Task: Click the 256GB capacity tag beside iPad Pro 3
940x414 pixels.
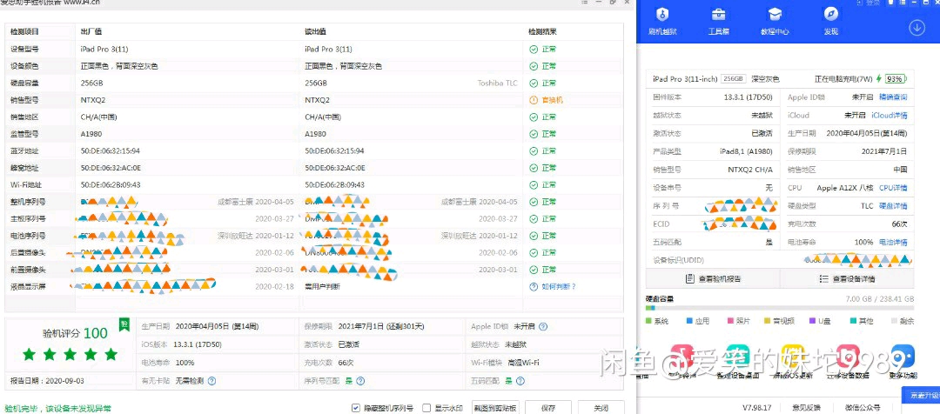Action: pos(733,79)
